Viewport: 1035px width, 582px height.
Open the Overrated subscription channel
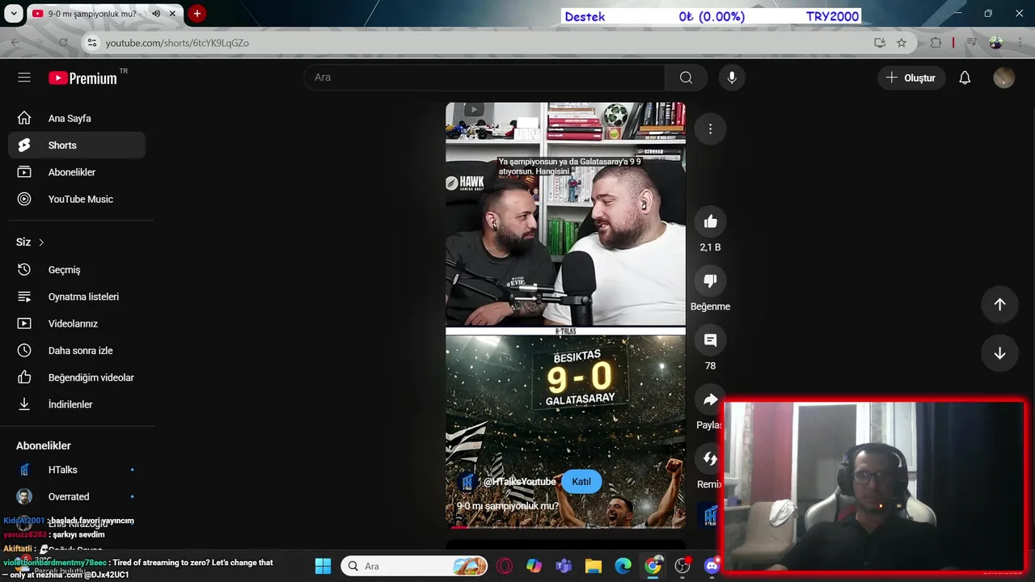[77, 496]
